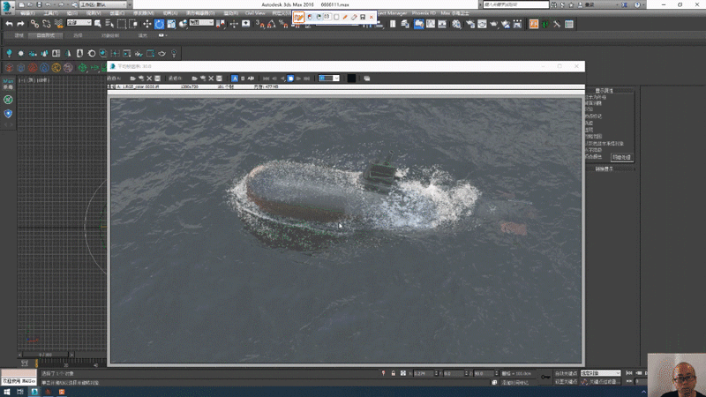Screen dimensions: 706x397
Task: Open the Scene Explorer toggle icon
Action: (393, 25)
